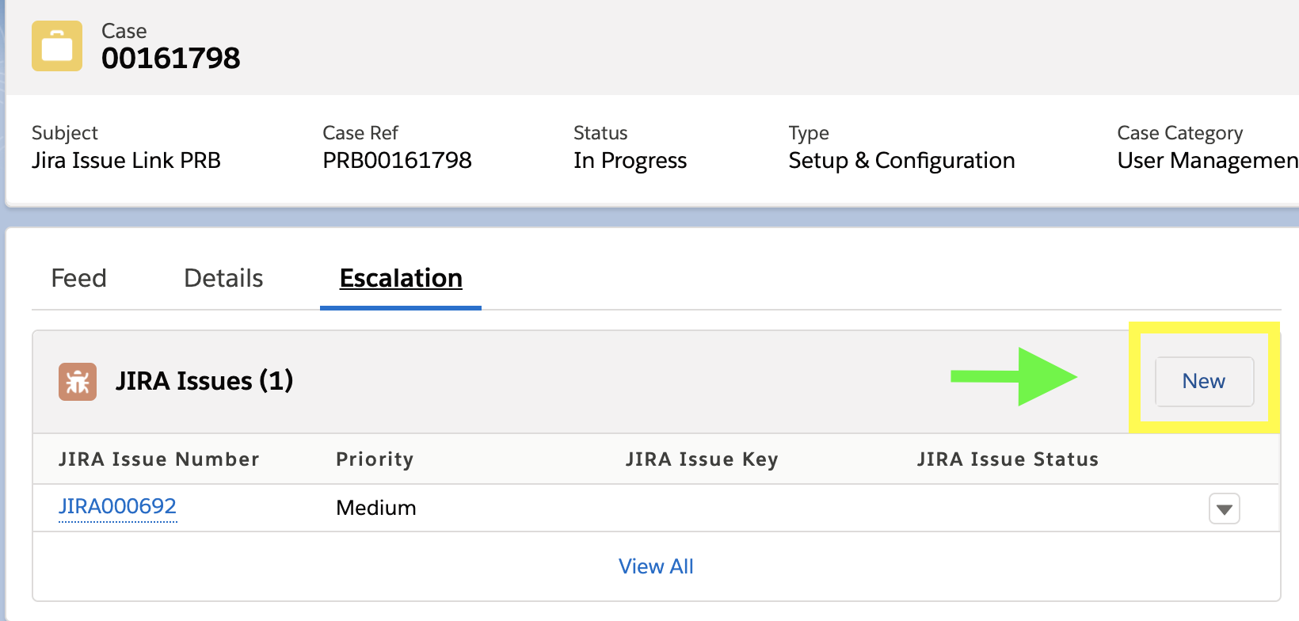
Task: Click the Medium priority cell
Action: [376, 508]
